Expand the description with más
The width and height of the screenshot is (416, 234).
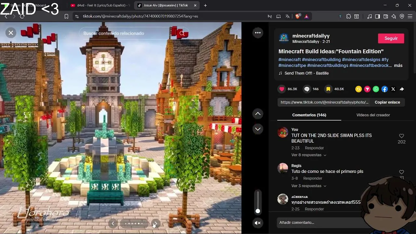pos(398,66)
